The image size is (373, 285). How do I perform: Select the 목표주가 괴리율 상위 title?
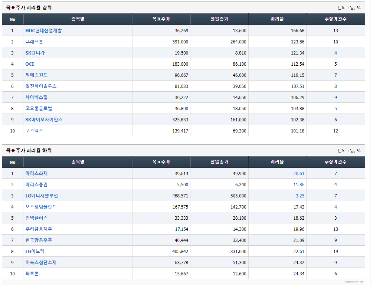pos(29,8)
